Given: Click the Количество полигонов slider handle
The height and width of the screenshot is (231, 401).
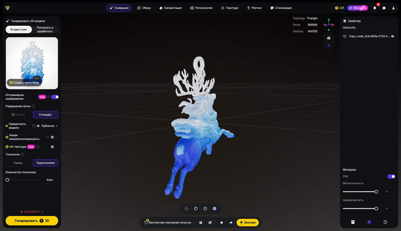Looking at the screenshot, I should coord(8,180).
